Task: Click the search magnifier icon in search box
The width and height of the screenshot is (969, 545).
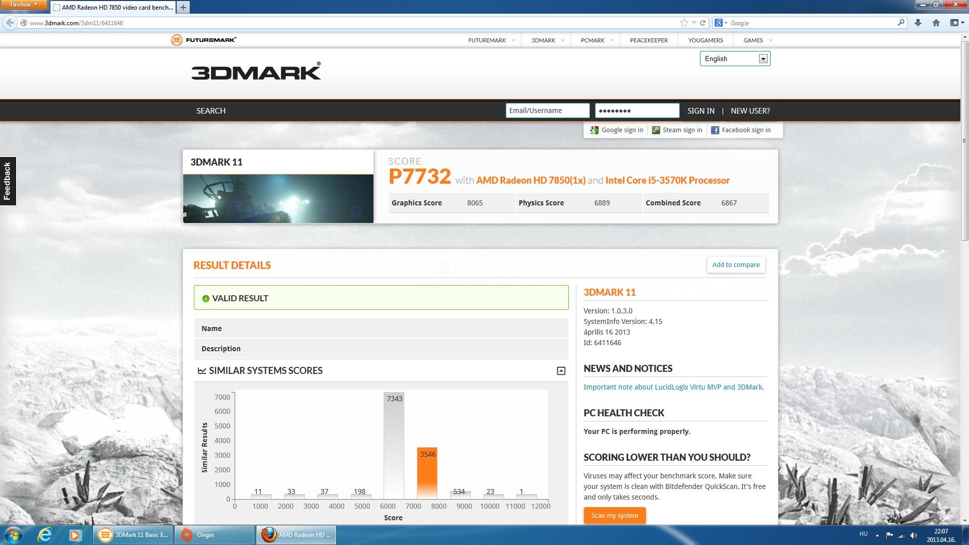Action: click(901, 23)
